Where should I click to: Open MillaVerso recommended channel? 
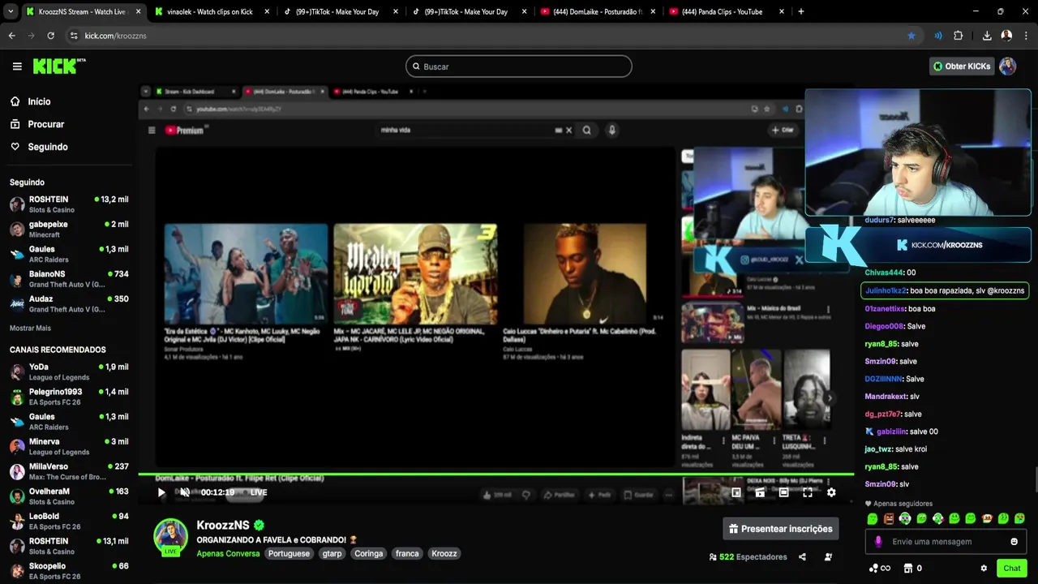[69, 472]
